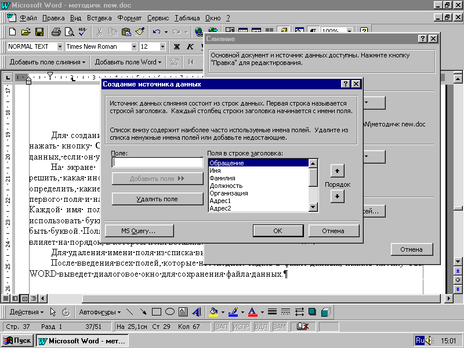This screenshot has width=464, height=348.
Task: Open 'Добавить поле Word' dropdown
Action: click(x=128, y=62)
